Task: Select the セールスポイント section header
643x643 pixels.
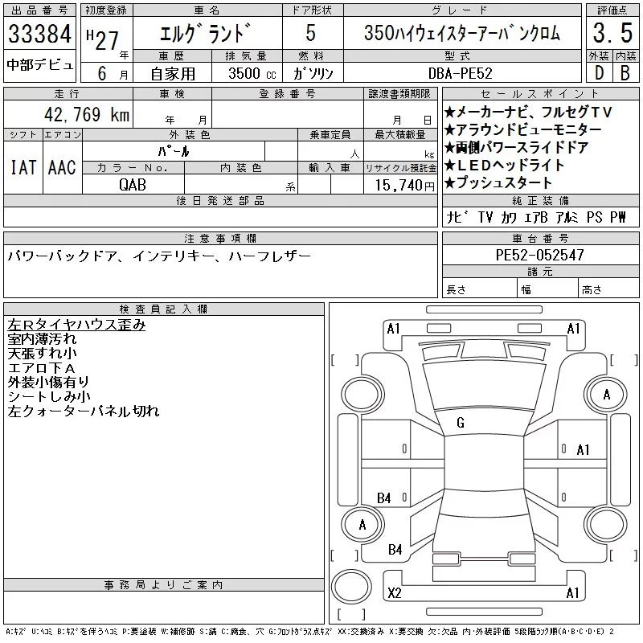Action: (x=540, y=94)
